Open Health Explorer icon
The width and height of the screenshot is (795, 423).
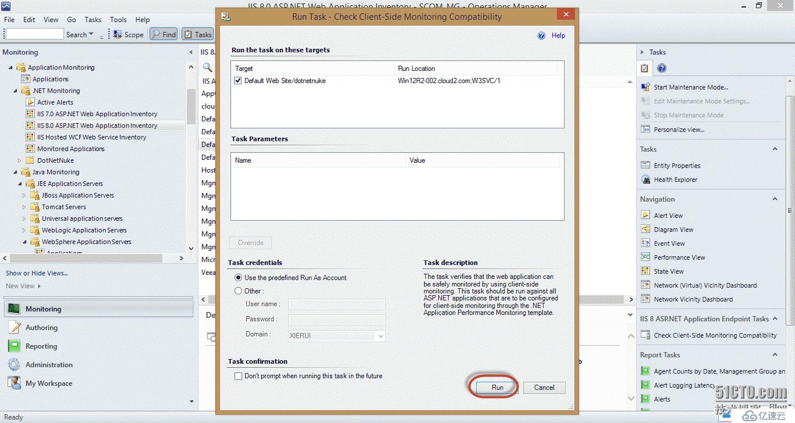645,180
